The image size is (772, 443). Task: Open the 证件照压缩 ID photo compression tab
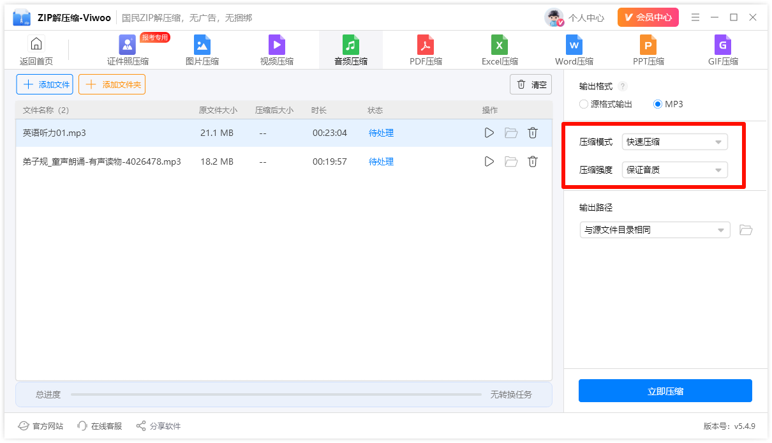click(x=128, y=50)
